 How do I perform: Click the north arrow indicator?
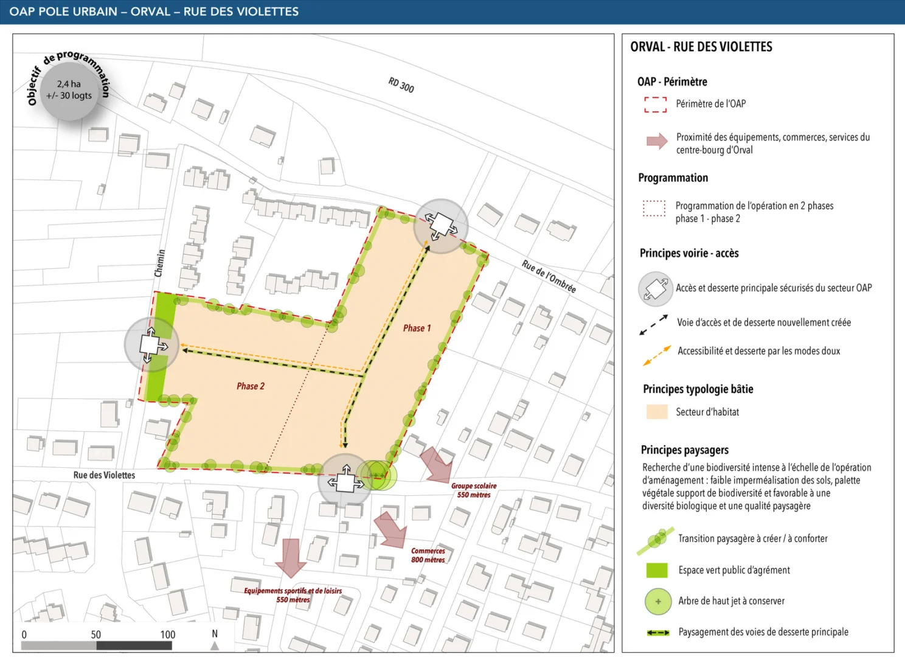coord(215,640)
